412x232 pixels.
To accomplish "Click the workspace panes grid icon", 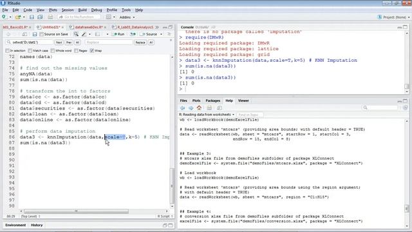I will 109,17.
